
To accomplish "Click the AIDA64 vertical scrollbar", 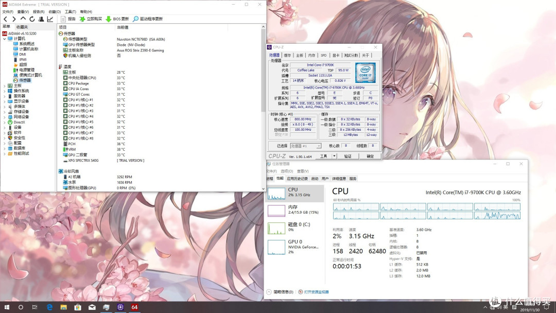I will [263, 108].
